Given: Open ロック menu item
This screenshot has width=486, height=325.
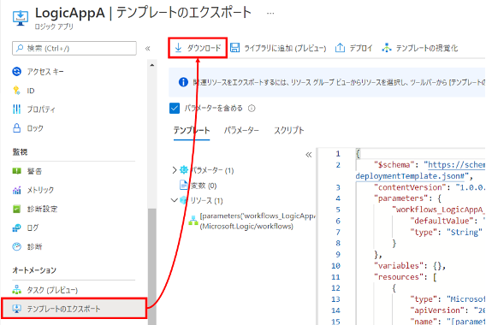Looking at the screenshot, I should [35, 128].
